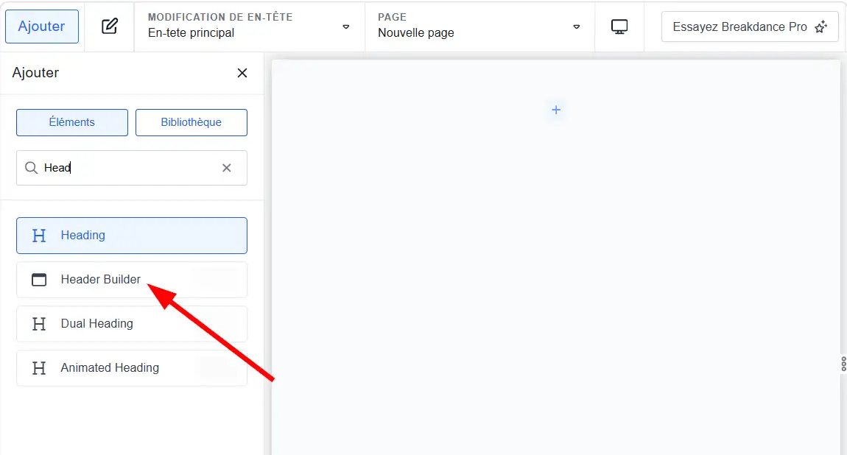847x455 pixels.
Task: Expand the Modification de en-tête dropdown
Action: tap(249, 26)
